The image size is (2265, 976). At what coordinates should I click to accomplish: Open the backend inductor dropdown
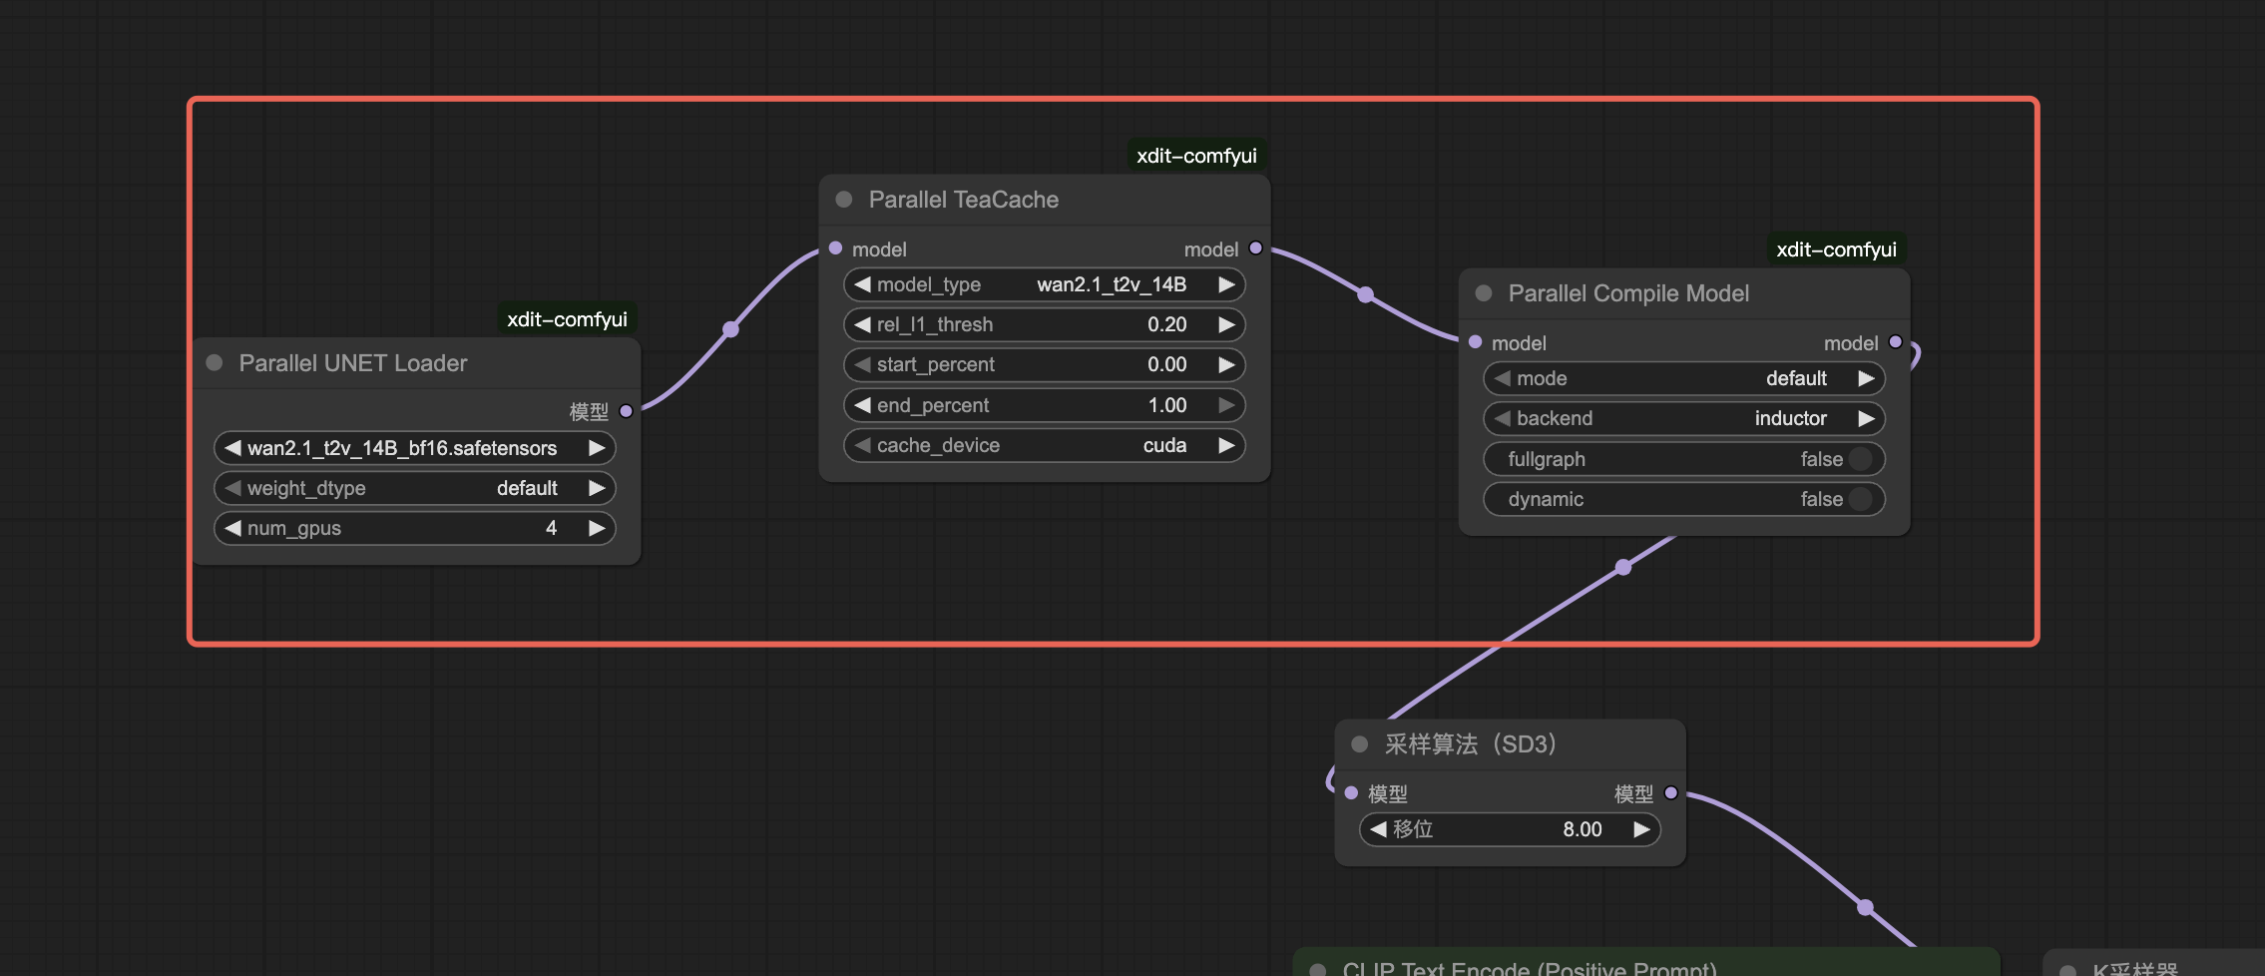point(1683,418)
